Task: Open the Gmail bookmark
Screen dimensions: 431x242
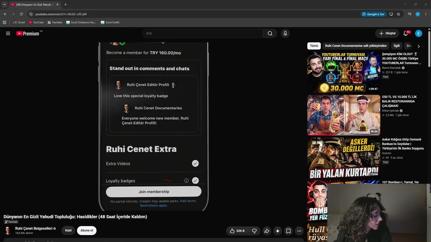Action: pos(19,23)
